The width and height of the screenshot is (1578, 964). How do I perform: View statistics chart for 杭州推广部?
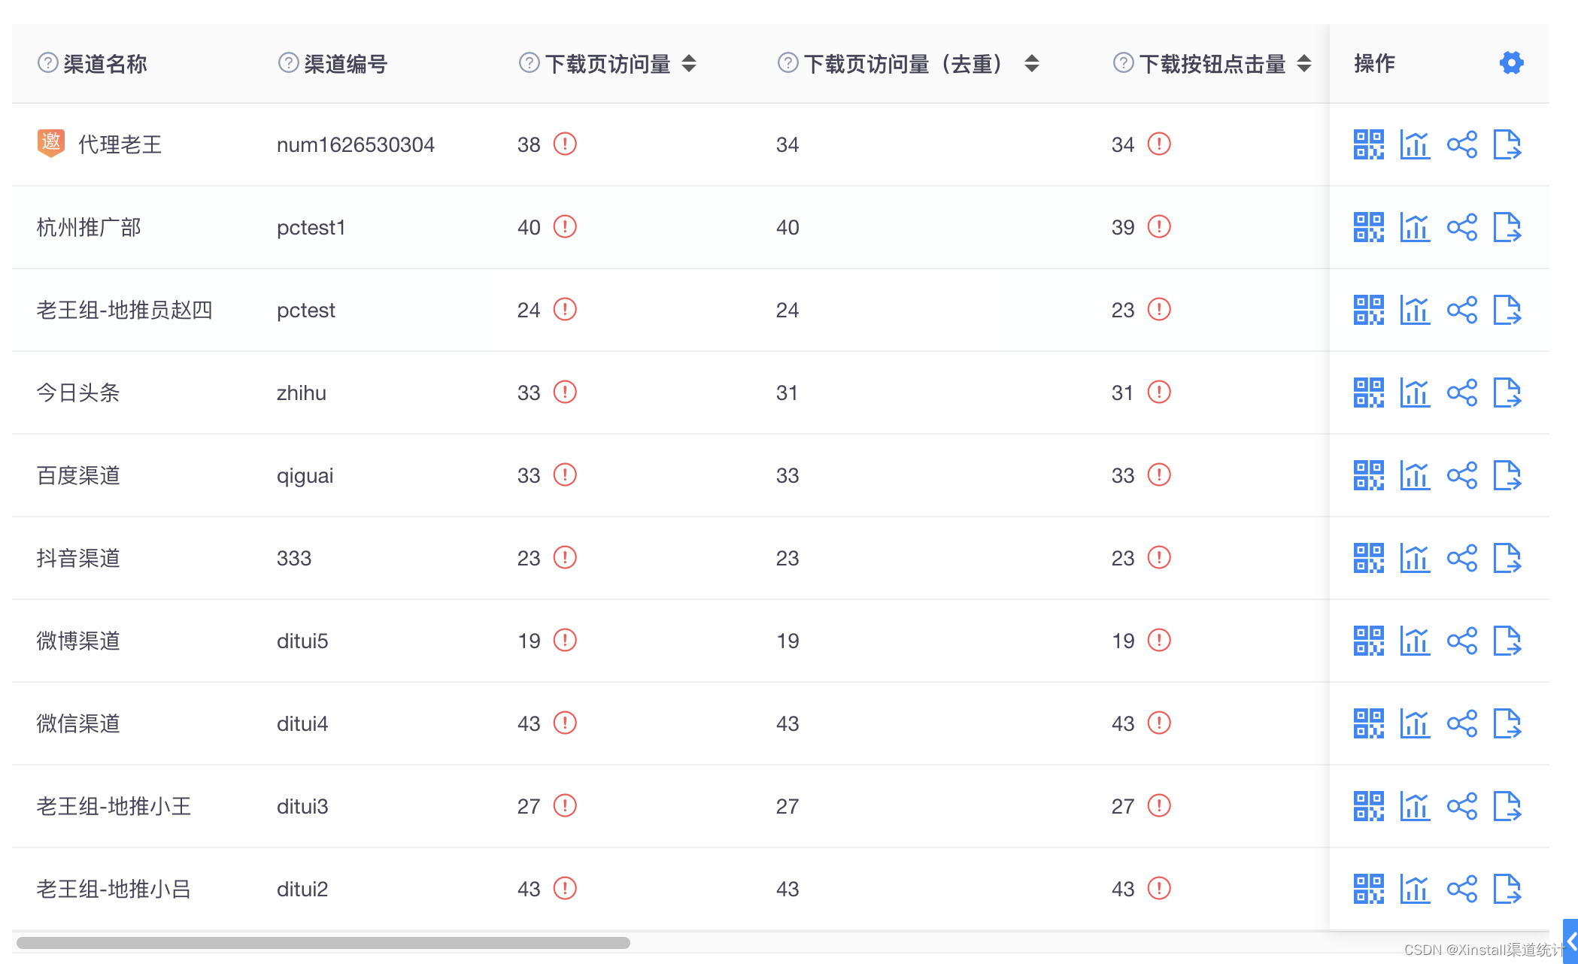(1415, 227)
